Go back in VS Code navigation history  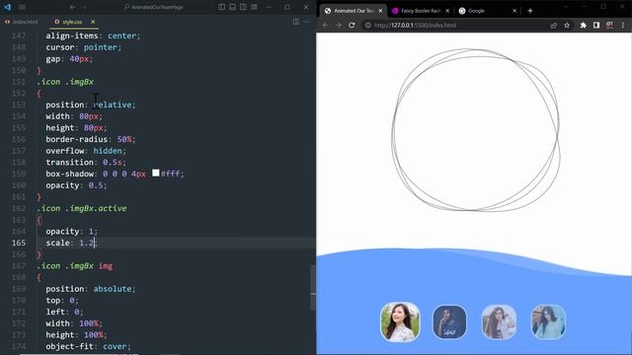tap(72, 7)
